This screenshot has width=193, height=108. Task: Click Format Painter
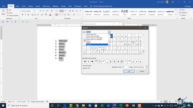pyautogui.click(x=13, y=16)
